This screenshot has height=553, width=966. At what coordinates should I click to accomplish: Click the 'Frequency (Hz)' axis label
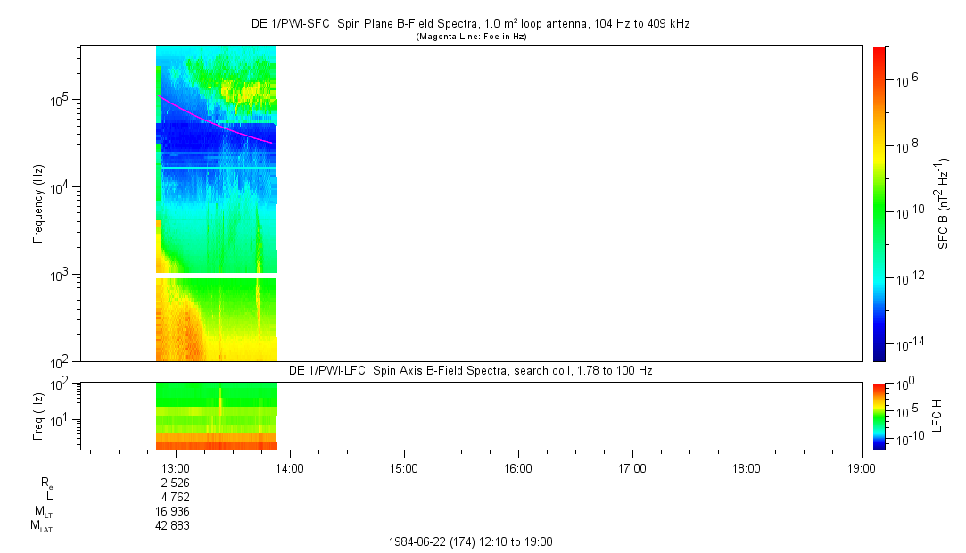[x=39, y=203]
